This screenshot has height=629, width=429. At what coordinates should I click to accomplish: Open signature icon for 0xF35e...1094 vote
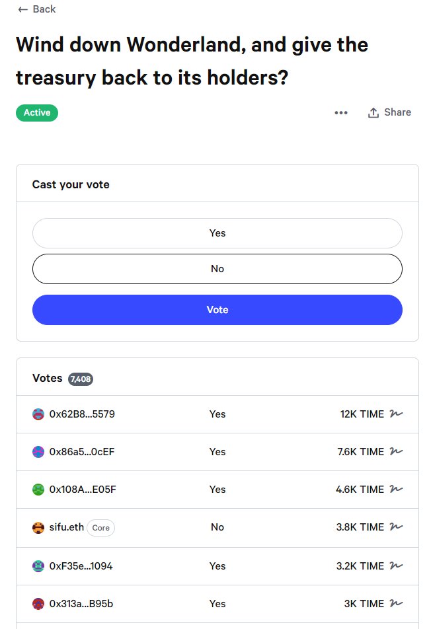click(x=397, y=566)
